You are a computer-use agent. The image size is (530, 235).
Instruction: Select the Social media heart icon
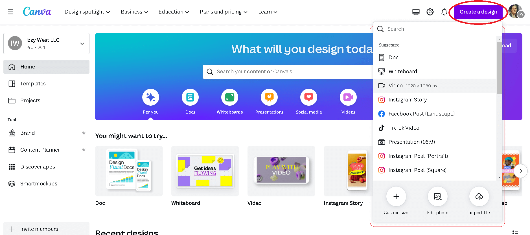pyautogui.click(x=309, y=97)
